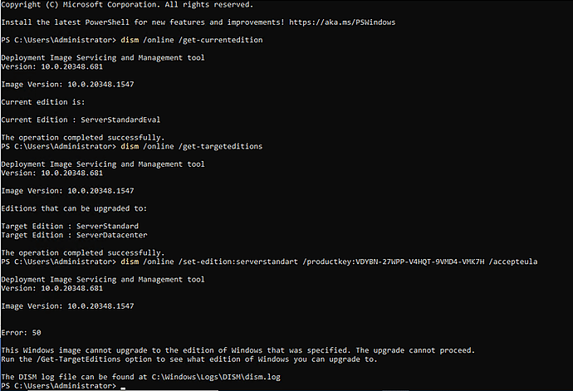Click the '/accepteula' argument

pyautogui.click(x=513, y=261)
